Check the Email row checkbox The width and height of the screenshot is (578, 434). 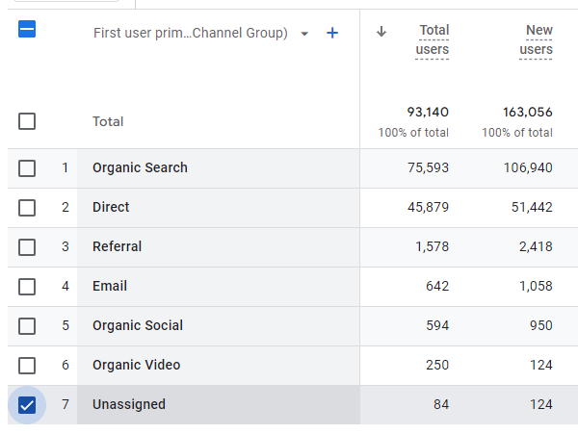(27, 287)
